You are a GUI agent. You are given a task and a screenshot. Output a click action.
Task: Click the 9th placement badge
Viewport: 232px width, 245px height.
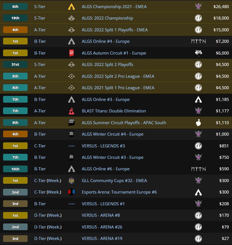(15, 123)
